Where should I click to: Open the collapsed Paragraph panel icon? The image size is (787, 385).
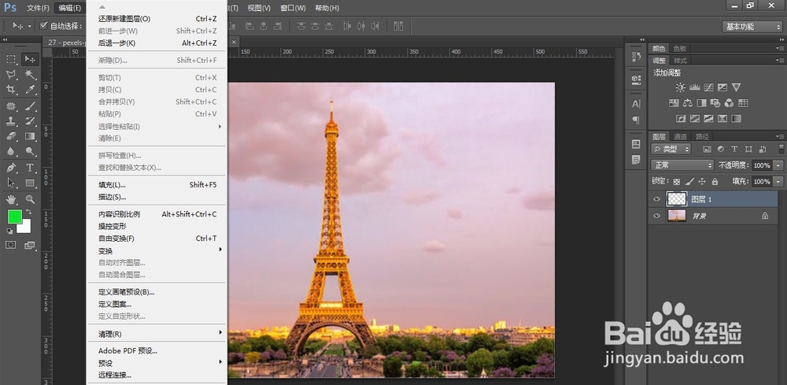click(636, 120)
